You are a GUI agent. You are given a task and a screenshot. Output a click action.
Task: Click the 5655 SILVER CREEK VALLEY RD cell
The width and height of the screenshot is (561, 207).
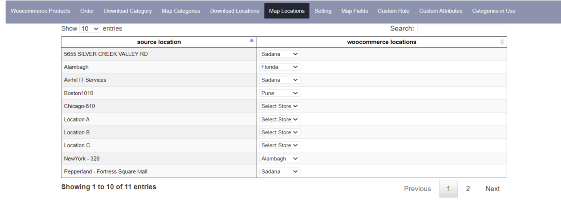pyautogui.click(x=159, y=54)
